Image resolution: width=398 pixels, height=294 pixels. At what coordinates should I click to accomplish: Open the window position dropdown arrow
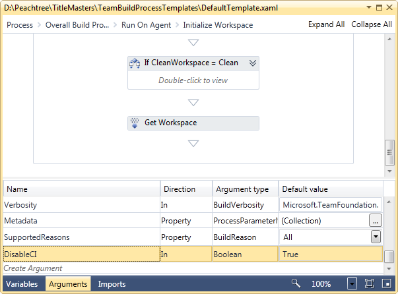coord(369,7)
